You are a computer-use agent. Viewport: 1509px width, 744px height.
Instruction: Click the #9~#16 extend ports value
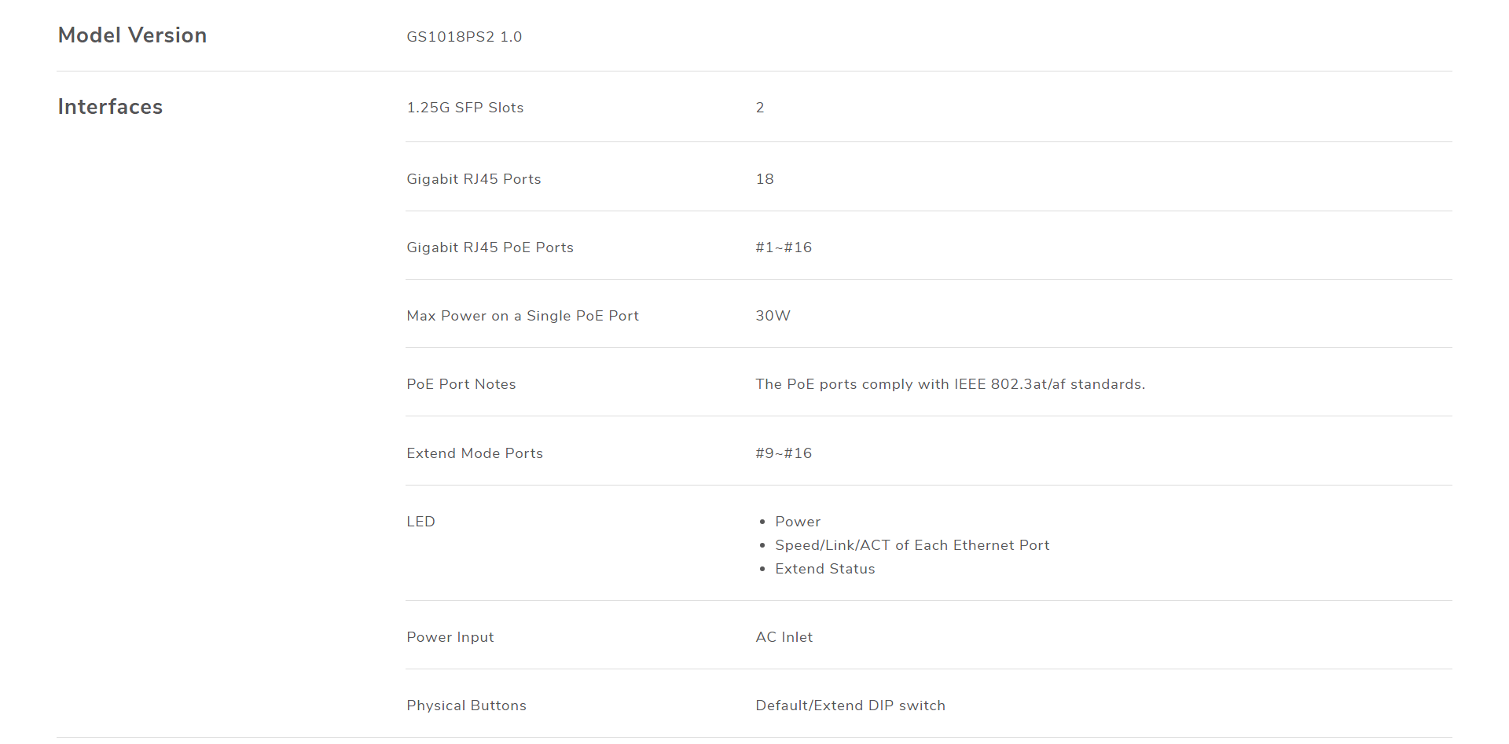tap(784, 453)
